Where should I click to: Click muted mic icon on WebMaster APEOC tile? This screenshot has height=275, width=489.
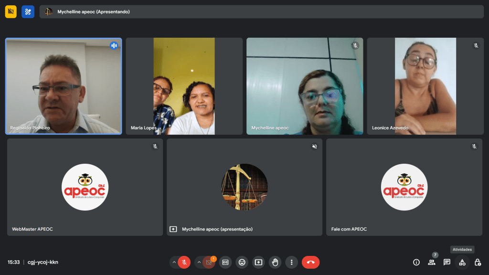coord(155,146)
